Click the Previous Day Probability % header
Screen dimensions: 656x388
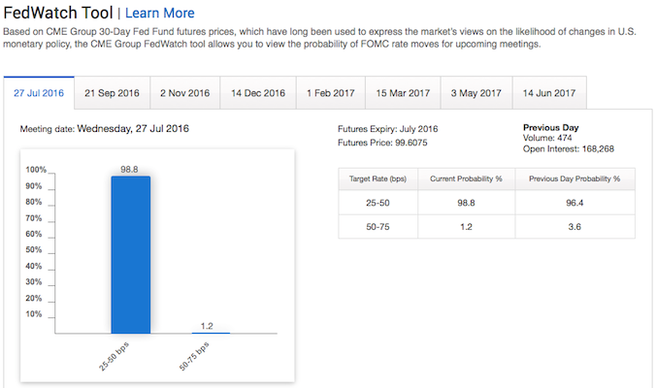tap(574, 178)
